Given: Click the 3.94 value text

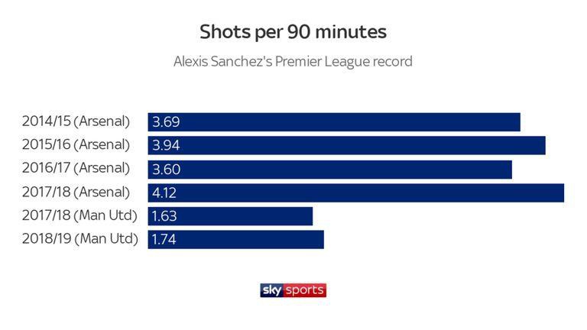Looking at the screenshot, I should [166, 146].
